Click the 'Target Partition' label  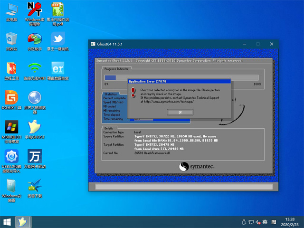tap(114, 144)
